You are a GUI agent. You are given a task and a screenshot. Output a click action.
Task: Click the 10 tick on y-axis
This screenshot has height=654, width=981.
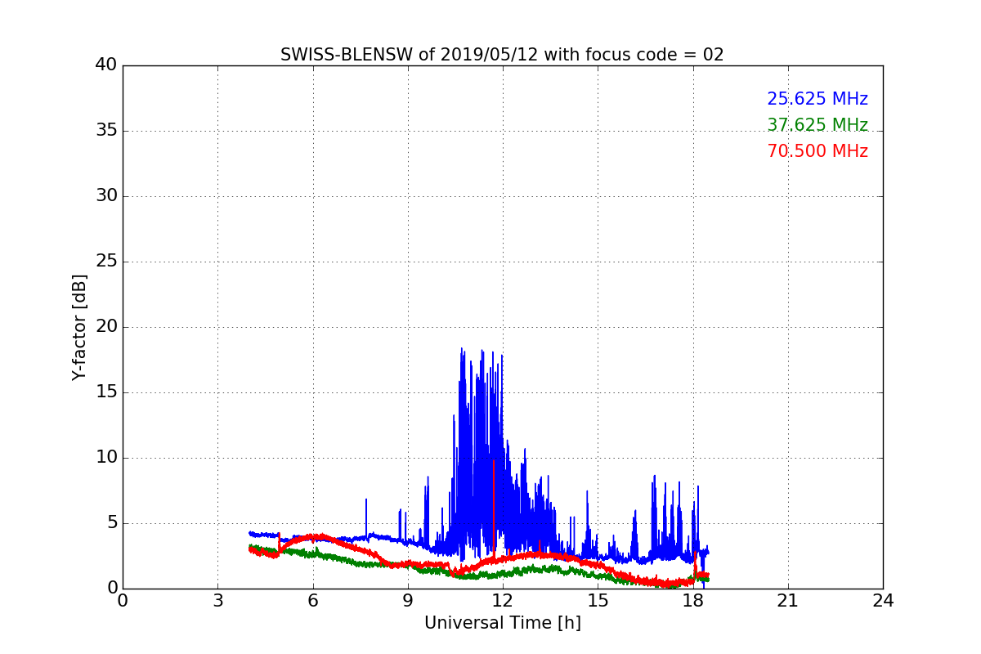[x=106, y=458]
